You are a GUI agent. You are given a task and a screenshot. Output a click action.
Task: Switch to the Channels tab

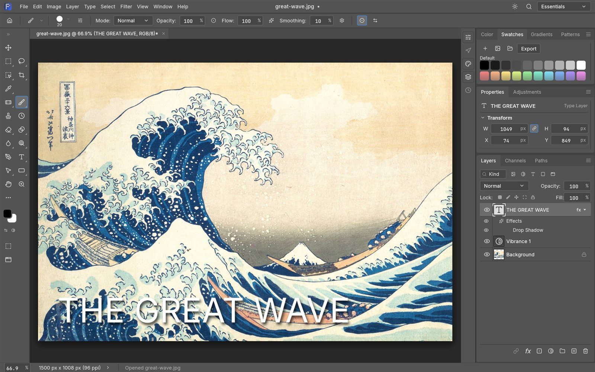click(515, 161)
